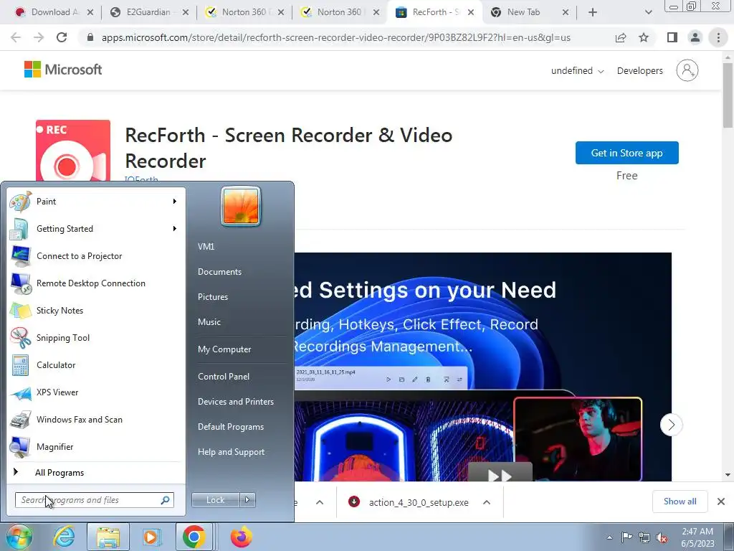Open the undefined dropdown in Microsoft header
Screen dimensions: 734x551
577,71
